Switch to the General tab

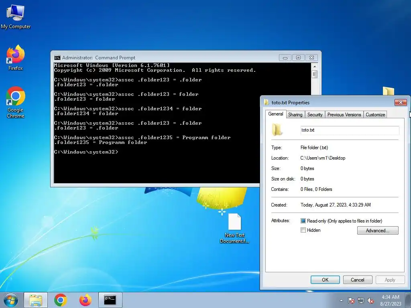pyautogui.click(x=275, y=114)
